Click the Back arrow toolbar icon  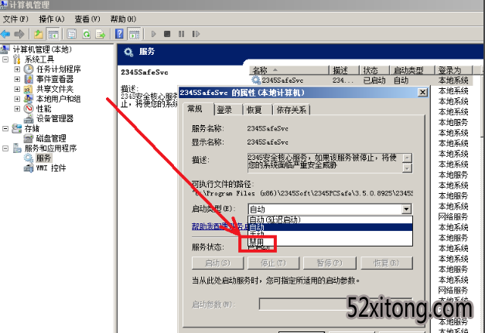[x=5, y=34]
